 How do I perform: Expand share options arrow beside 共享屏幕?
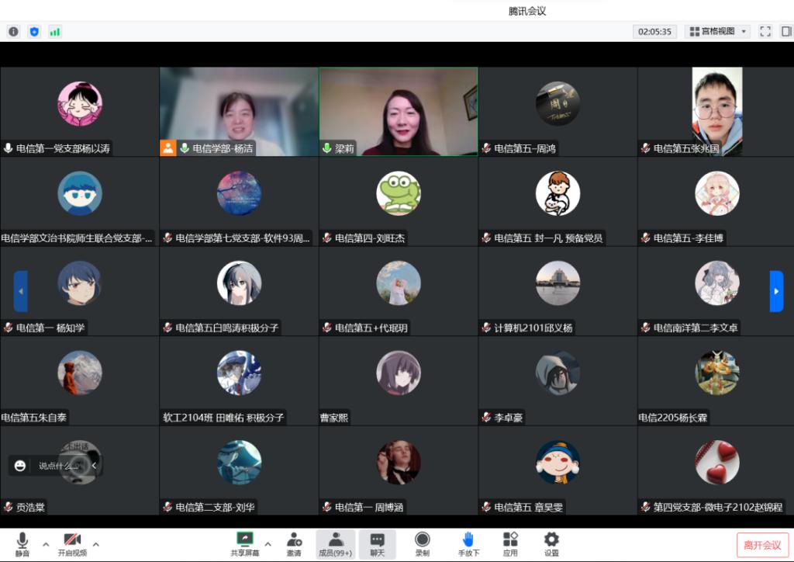268,544
